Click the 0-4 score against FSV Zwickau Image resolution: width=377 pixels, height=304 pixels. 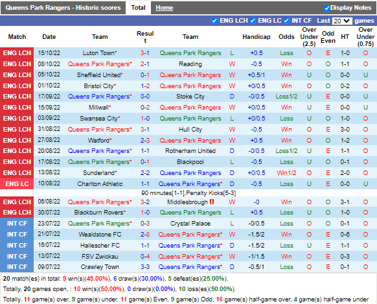[145, 257]
